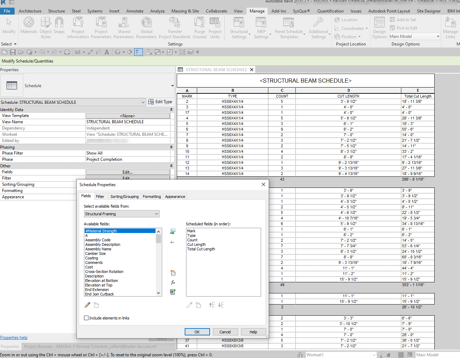The width and height of the screenshot is (460, 358).
Task: Click OK in Schedule Properties
Action: pos(197,332)
